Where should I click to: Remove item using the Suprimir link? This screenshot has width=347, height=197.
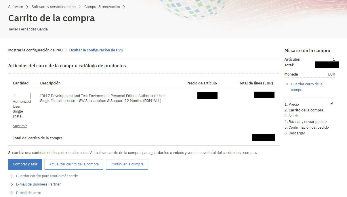[x=20, y=126]
